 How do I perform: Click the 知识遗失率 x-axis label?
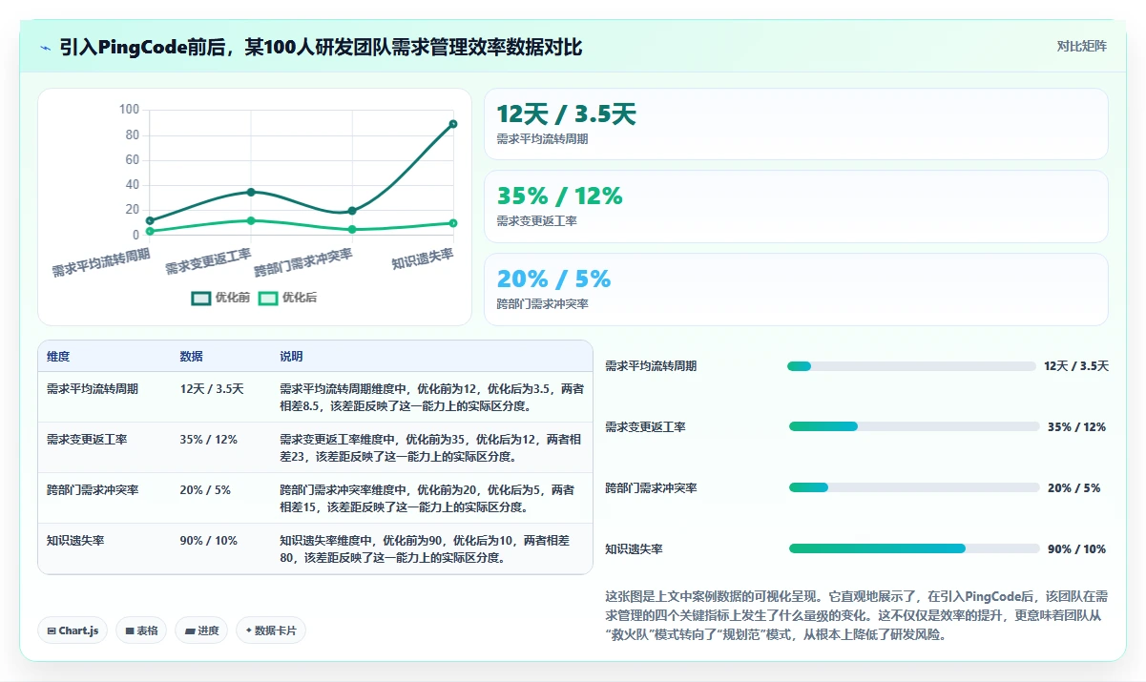(x=423, y=258)
